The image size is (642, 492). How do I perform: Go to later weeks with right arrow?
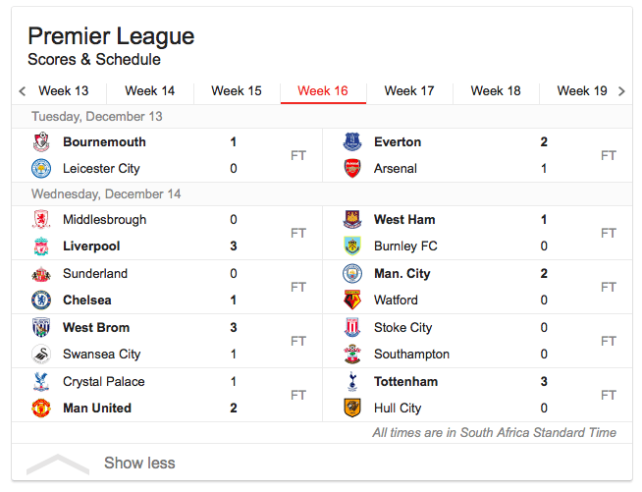(621, 91)
